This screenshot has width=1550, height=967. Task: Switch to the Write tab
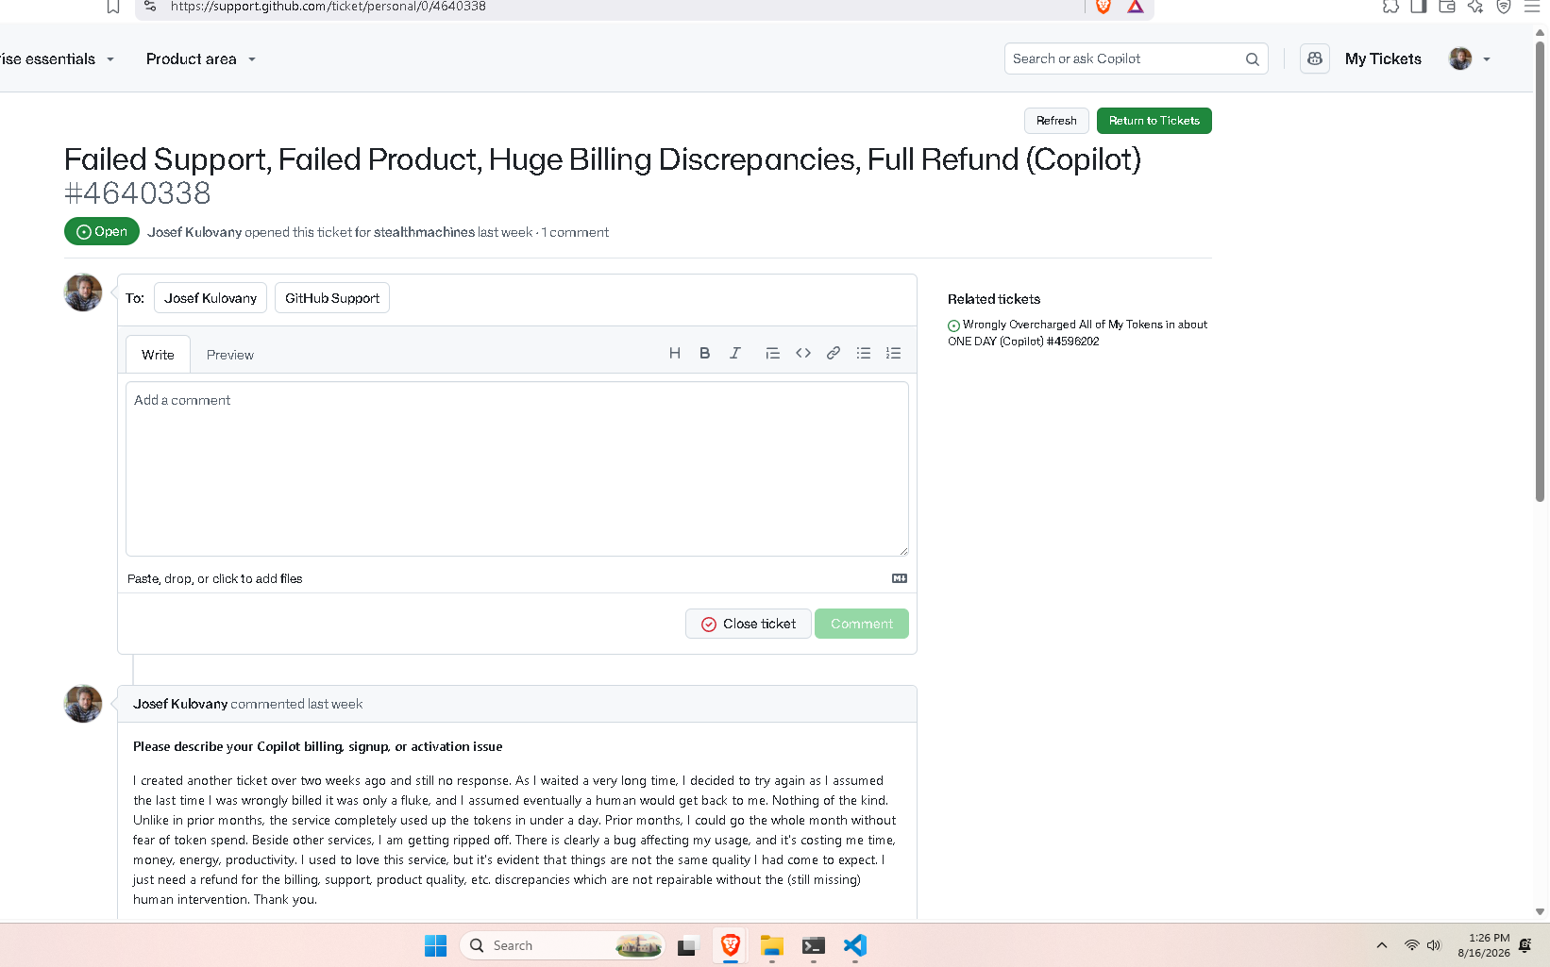(158, 355)
